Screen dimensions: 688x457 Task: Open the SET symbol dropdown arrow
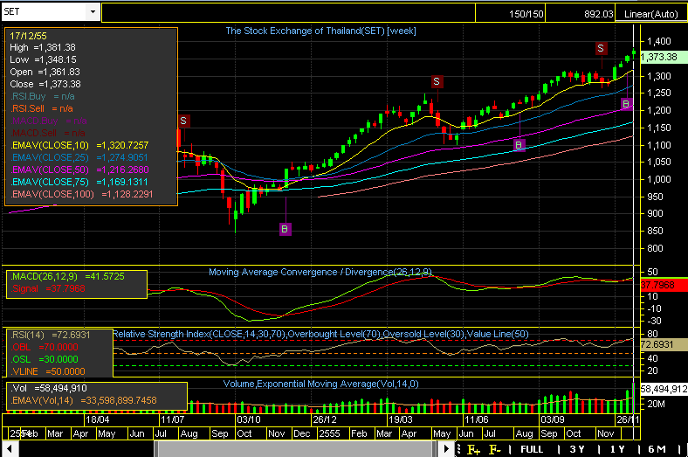point(93,12)
